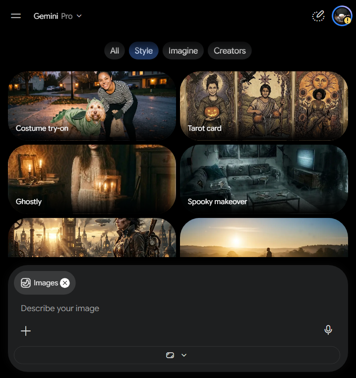The image size is (356, 378).
Task: Expand Gemini Pro model dropdown
Action: coord(58,16)
